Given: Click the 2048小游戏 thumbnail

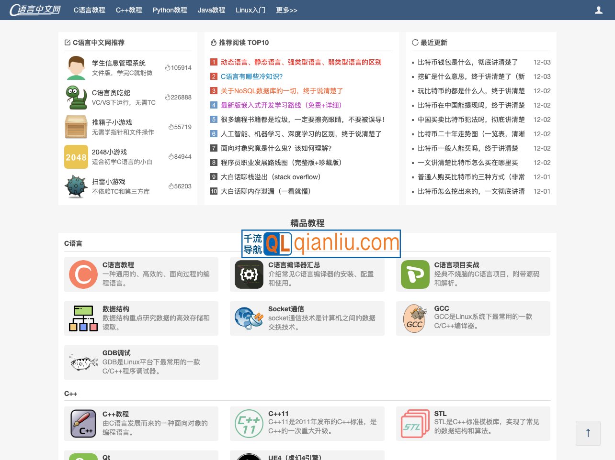Looking at the screenshot, I should [x=76, y=157].
